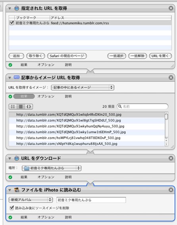Viewport: 177px width, 225px height.
Task: Click the scroll down arrow of results list
Action: tap(166, 144)
